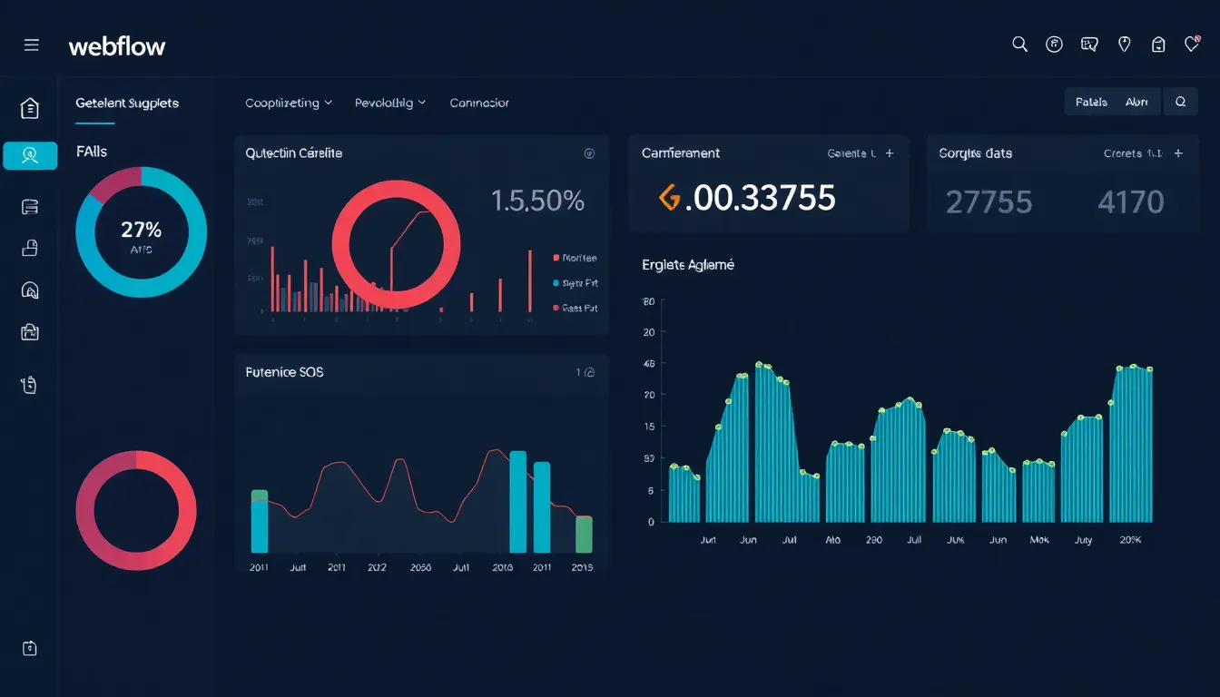This screenshot has height=697, width=1220.
Task: Open the notifications heart icon with red badge
Action: tap(1194, 43)
